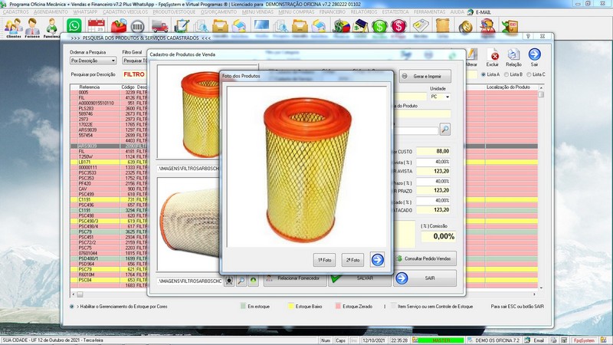The image size is (613, 345).
Task: Open the green dollar sign icon
Action: 379,26
